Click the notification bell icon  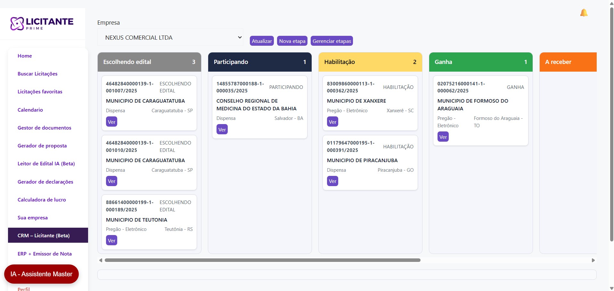pyautogui.click(x=584, y=13)
